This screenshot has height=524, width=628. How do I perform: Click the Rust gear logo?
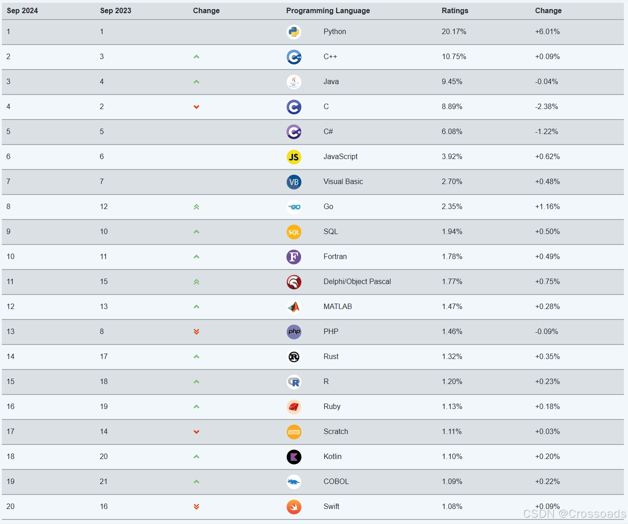pos(294,357)
